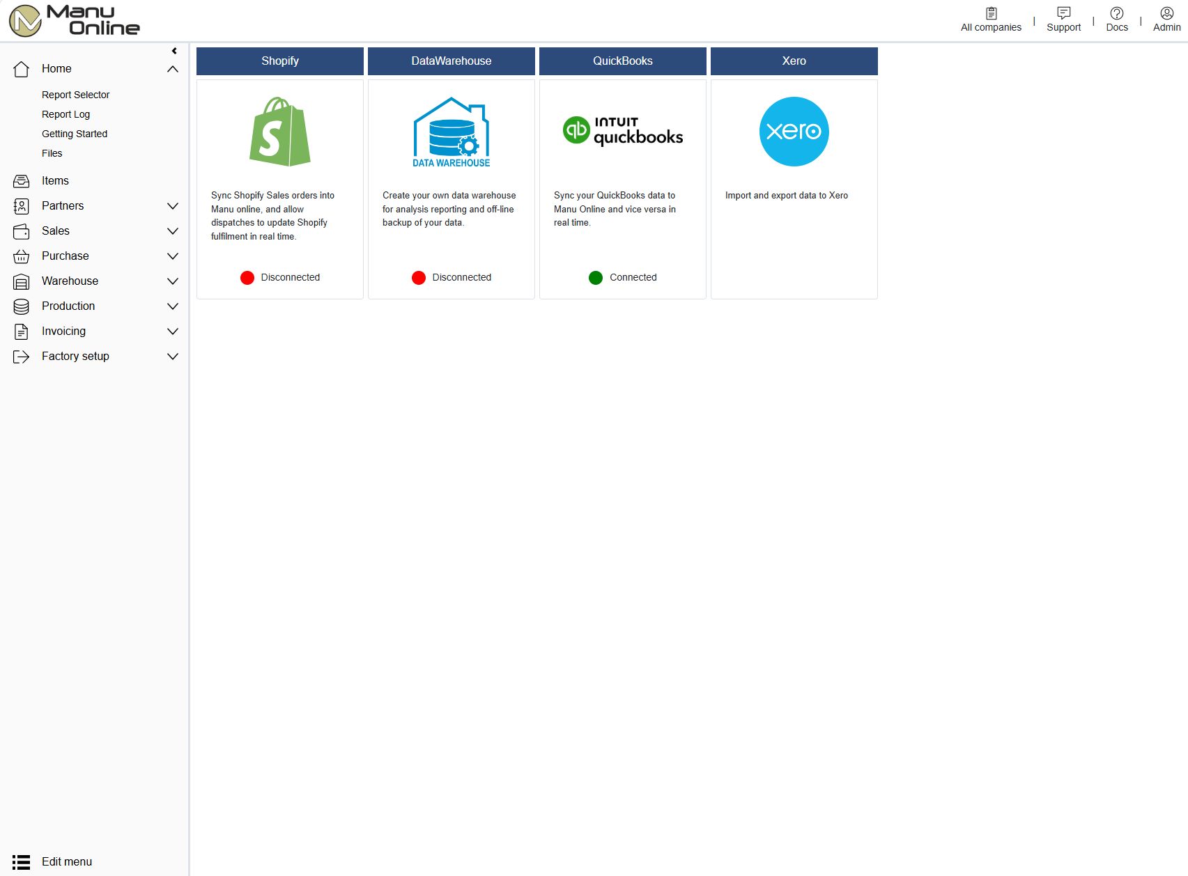Open Report Log in the sidebar
The height and width of the screenshot is (876, 1188).
click(65, 114)
